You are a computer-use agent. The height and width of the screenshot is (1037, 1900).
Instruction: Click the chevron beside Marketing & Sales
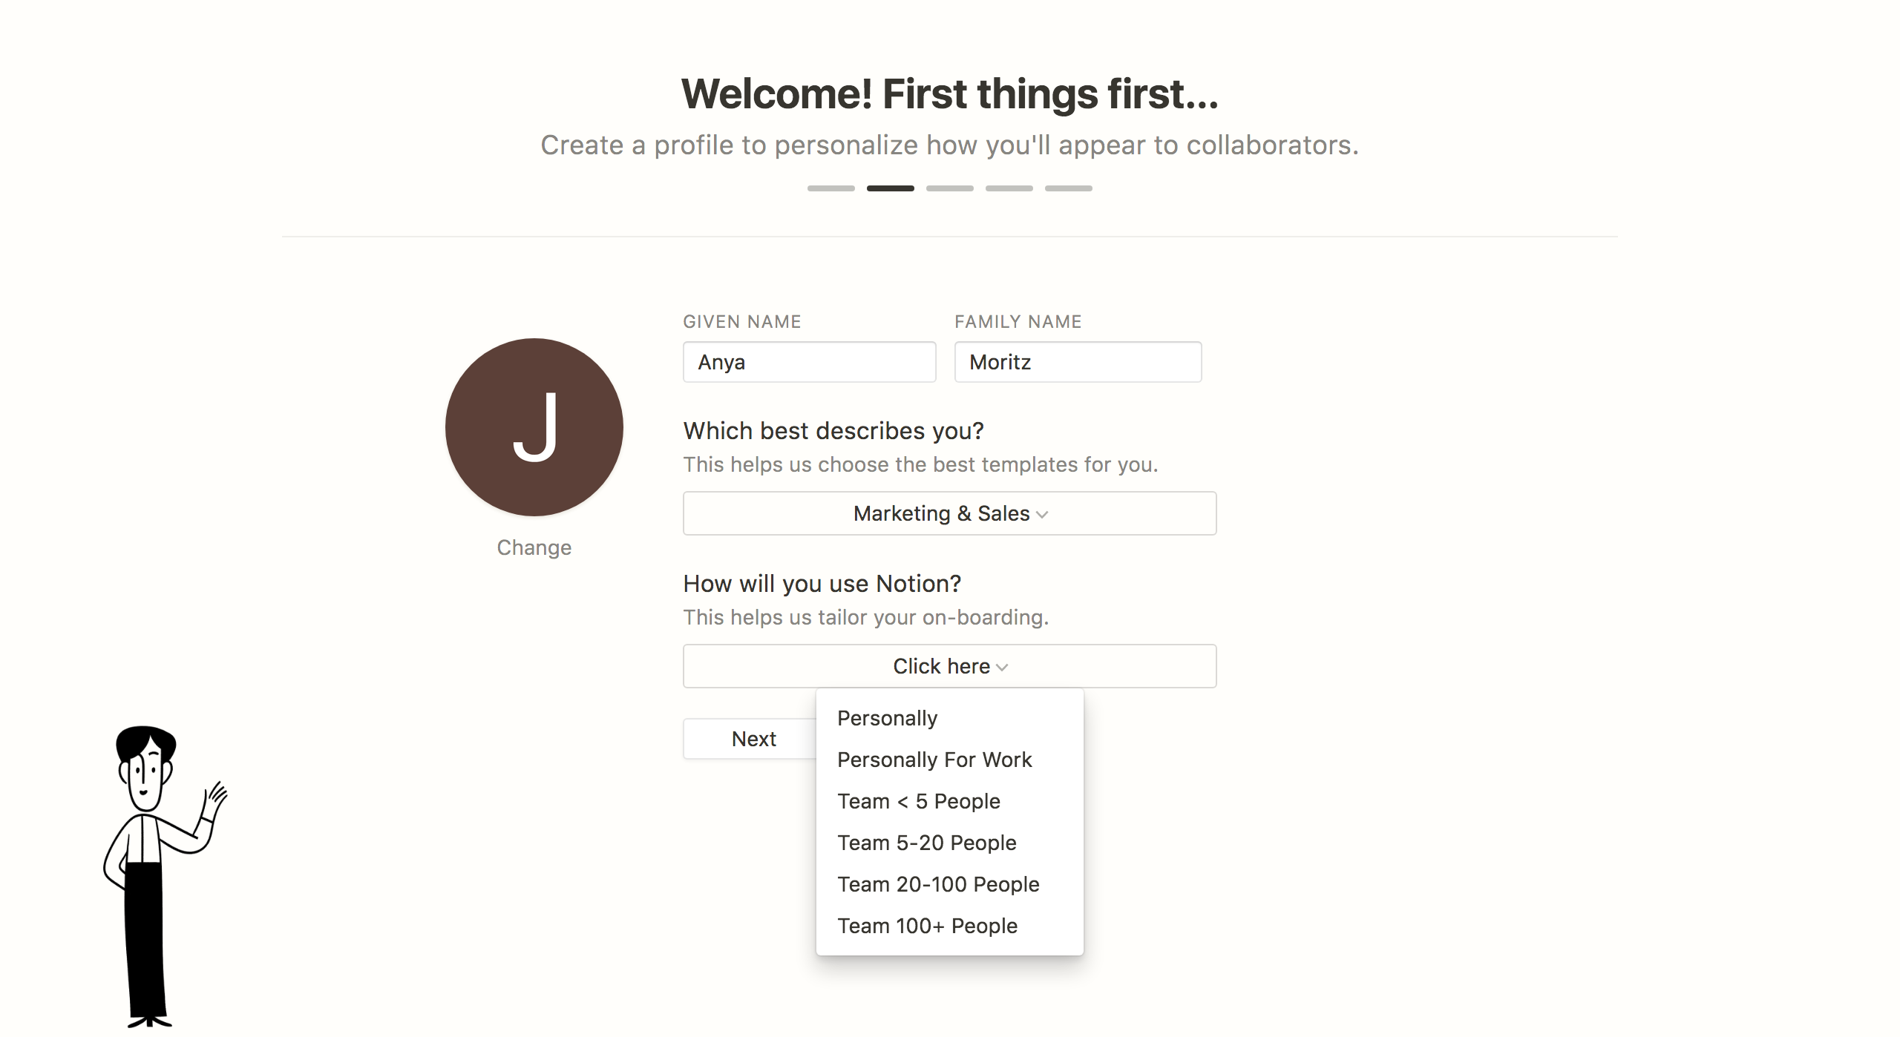[x=1042, y=514]
